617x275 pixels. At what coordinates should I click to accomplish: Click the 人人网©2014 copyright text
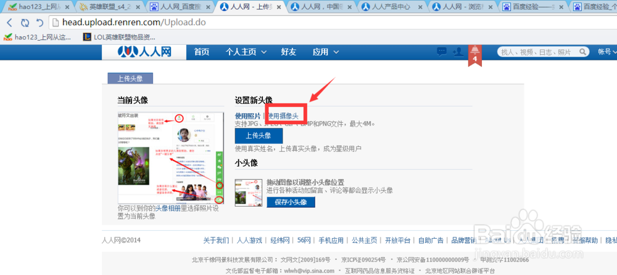pyautogui.click(x=121, y=241)
